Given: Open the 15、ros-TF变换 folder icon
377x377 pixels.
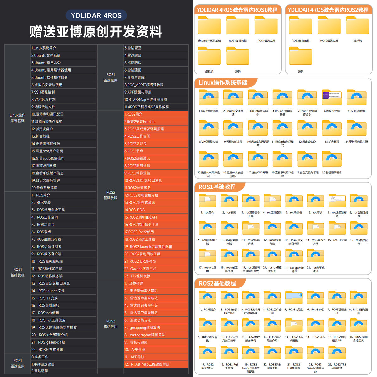Looking at the screenshot, I should click(x=337, y=228).
